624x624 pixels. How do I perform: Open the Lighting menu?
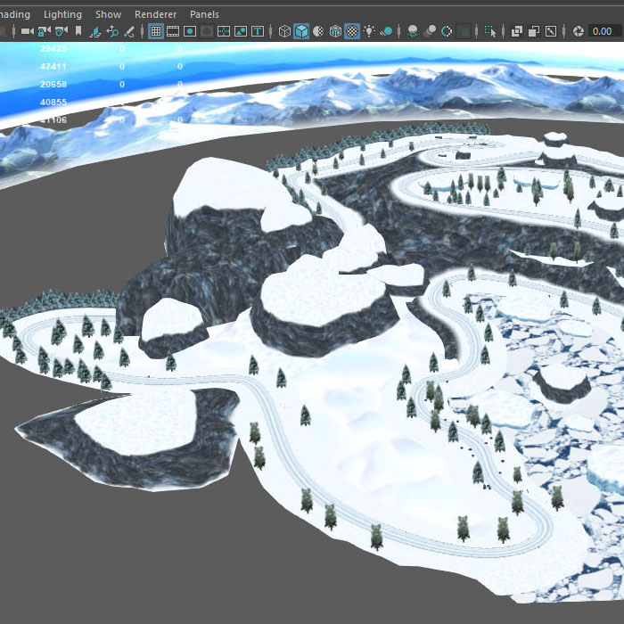click(62, 14)
